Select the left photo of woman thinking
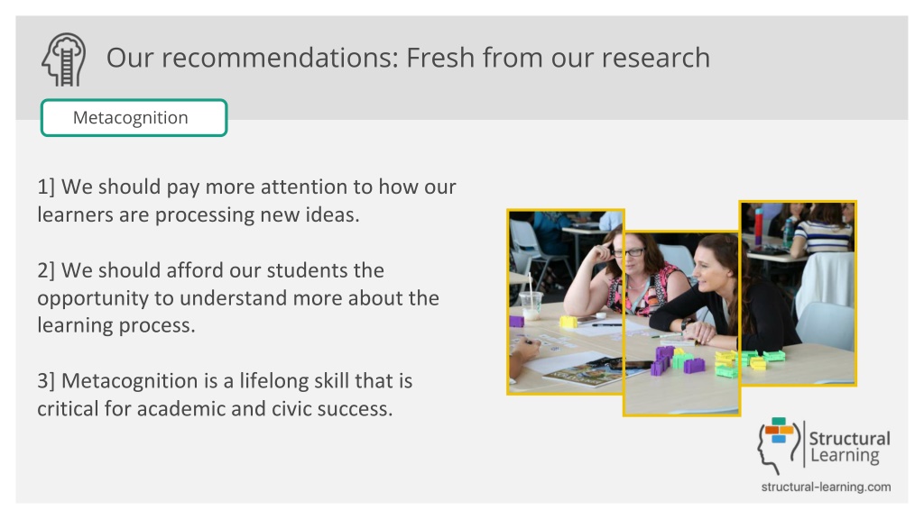The image size is (924, 519). [565, 302]
